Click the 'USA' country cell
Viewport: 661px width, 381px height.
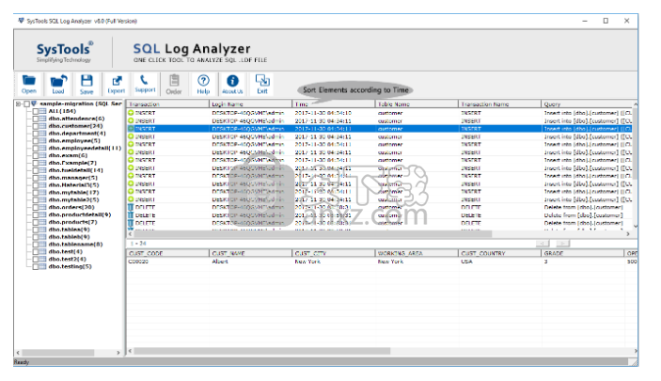click(x=466, y=262)
